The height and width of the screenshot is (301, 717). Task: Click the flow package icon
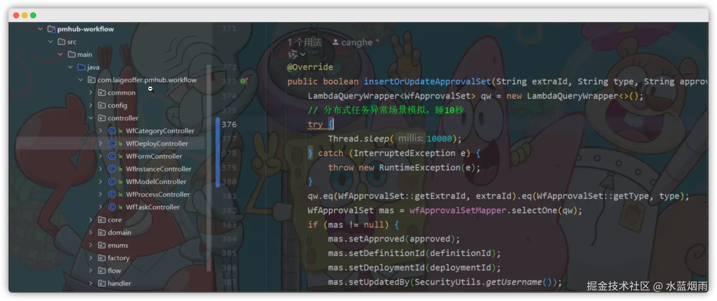click(102, 270)
